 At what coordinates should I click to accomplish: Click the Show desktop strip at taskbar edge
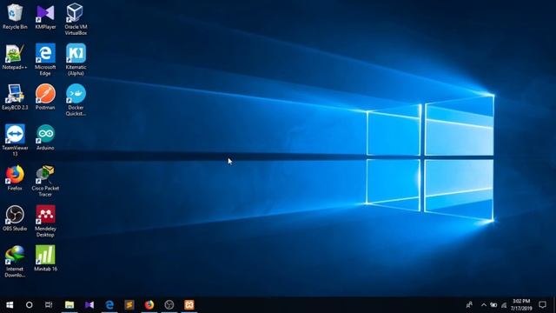(554, 305)
